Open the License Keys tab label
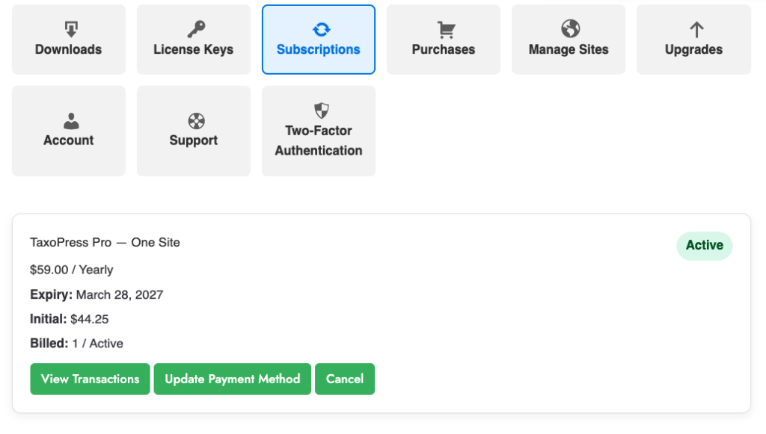The image size is (766, 434). (194, 50)
